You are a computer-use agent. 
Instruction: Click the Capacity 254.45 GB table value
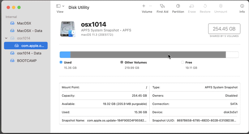coord(139,96)
